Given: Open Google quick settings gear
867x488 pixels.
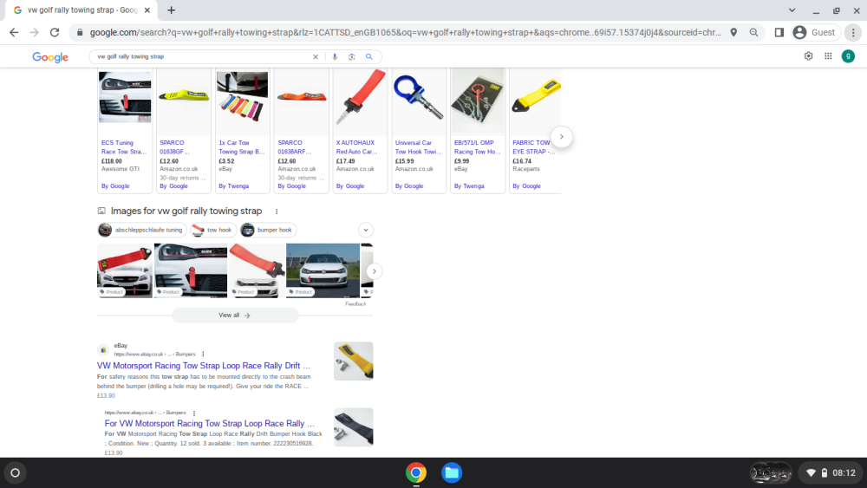Looking at the screenshot, I should [x=808, y=55].
